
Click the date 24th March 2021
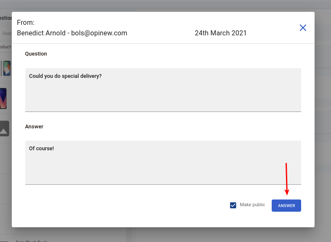click(220, 33)
